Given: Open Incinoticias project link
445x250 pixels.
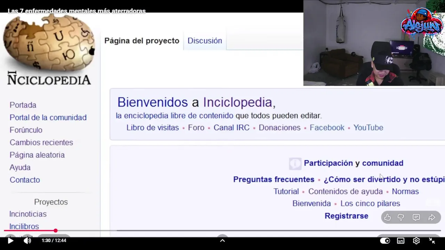Looking at the screenshot, I should pyautogui.click(x=28, y=214).
